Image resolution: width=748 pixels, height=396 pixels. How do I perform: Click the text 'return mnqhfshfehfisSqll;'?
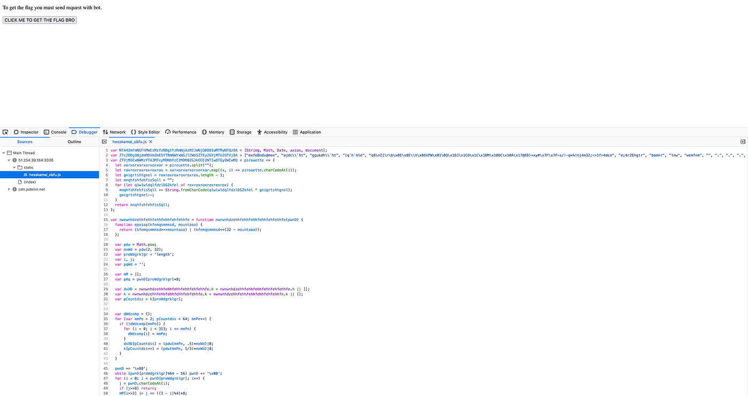click(142, 204)
